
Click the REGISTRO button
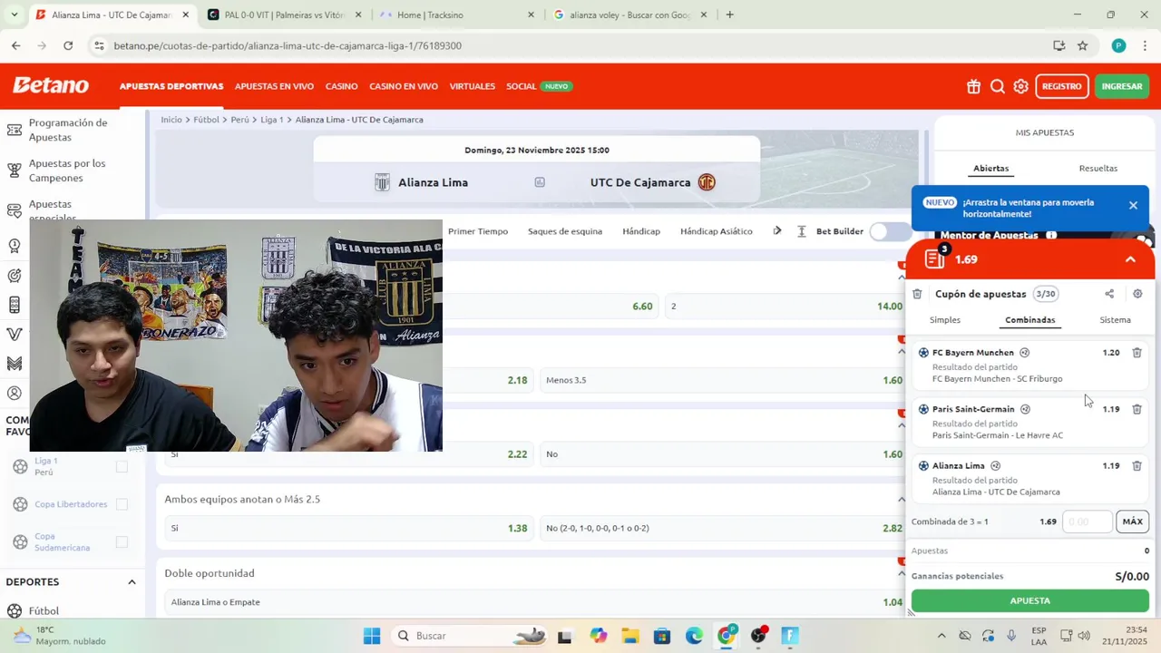1061,86
